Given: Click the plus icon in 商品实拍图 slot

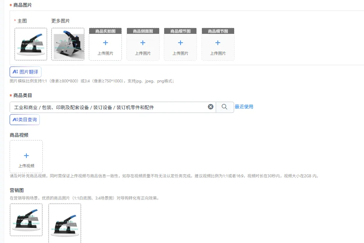Looking at the screenshot, I should pos(106,43).
